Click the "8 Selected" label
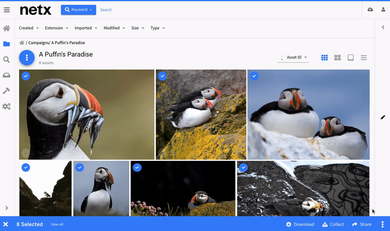This screenshot has height=231, width=390. (30, 224)
